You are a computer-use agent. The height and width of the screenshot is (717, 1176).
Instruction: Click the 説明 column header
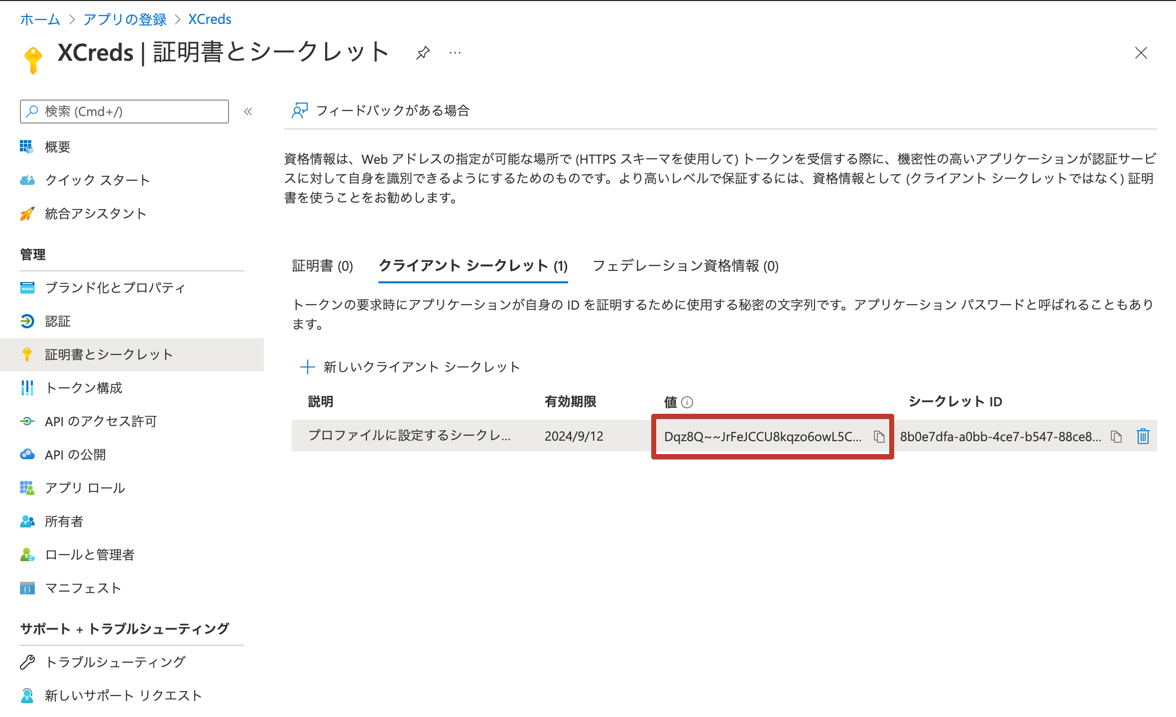click(321, 402)
